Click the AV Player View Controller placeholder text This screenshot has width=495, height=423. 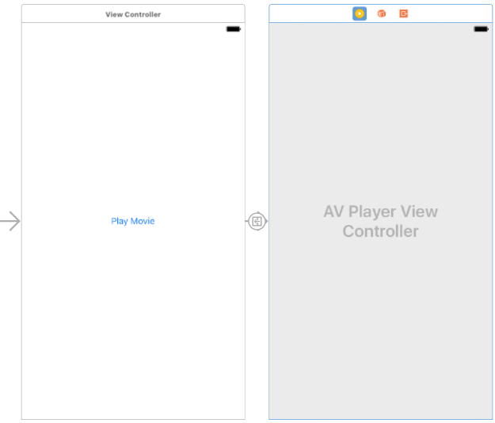(x=380, y=221)
